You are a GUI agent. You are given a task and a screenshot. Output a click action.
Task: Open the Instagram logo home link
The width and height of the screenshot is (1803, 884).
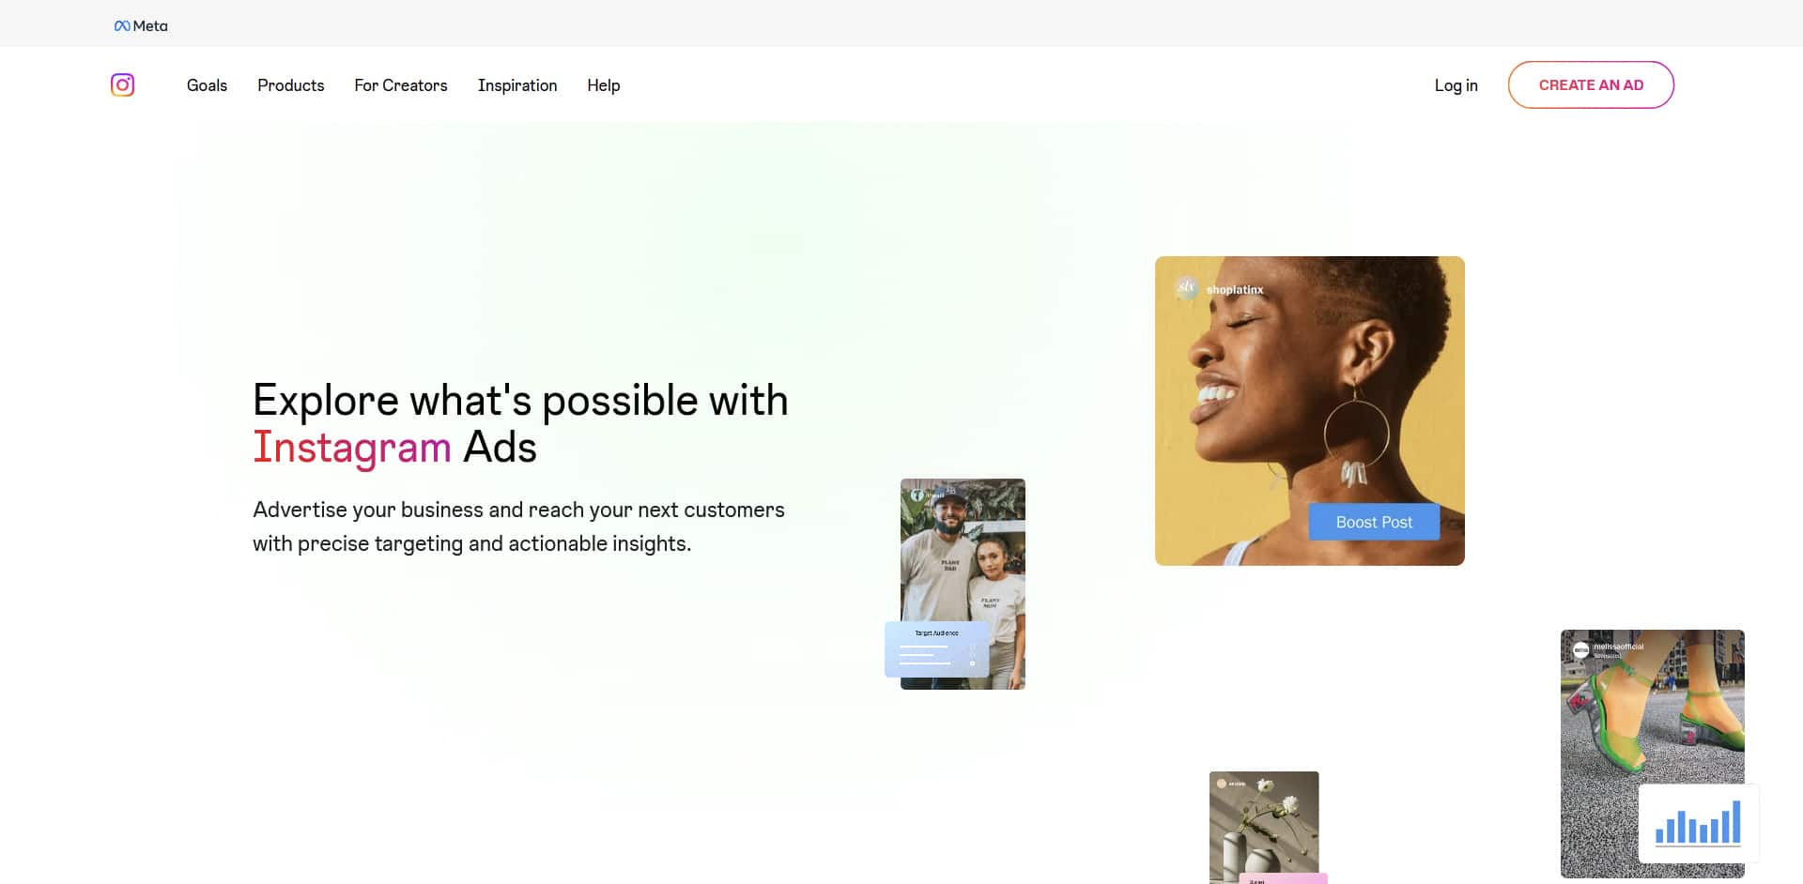[122, 84]
